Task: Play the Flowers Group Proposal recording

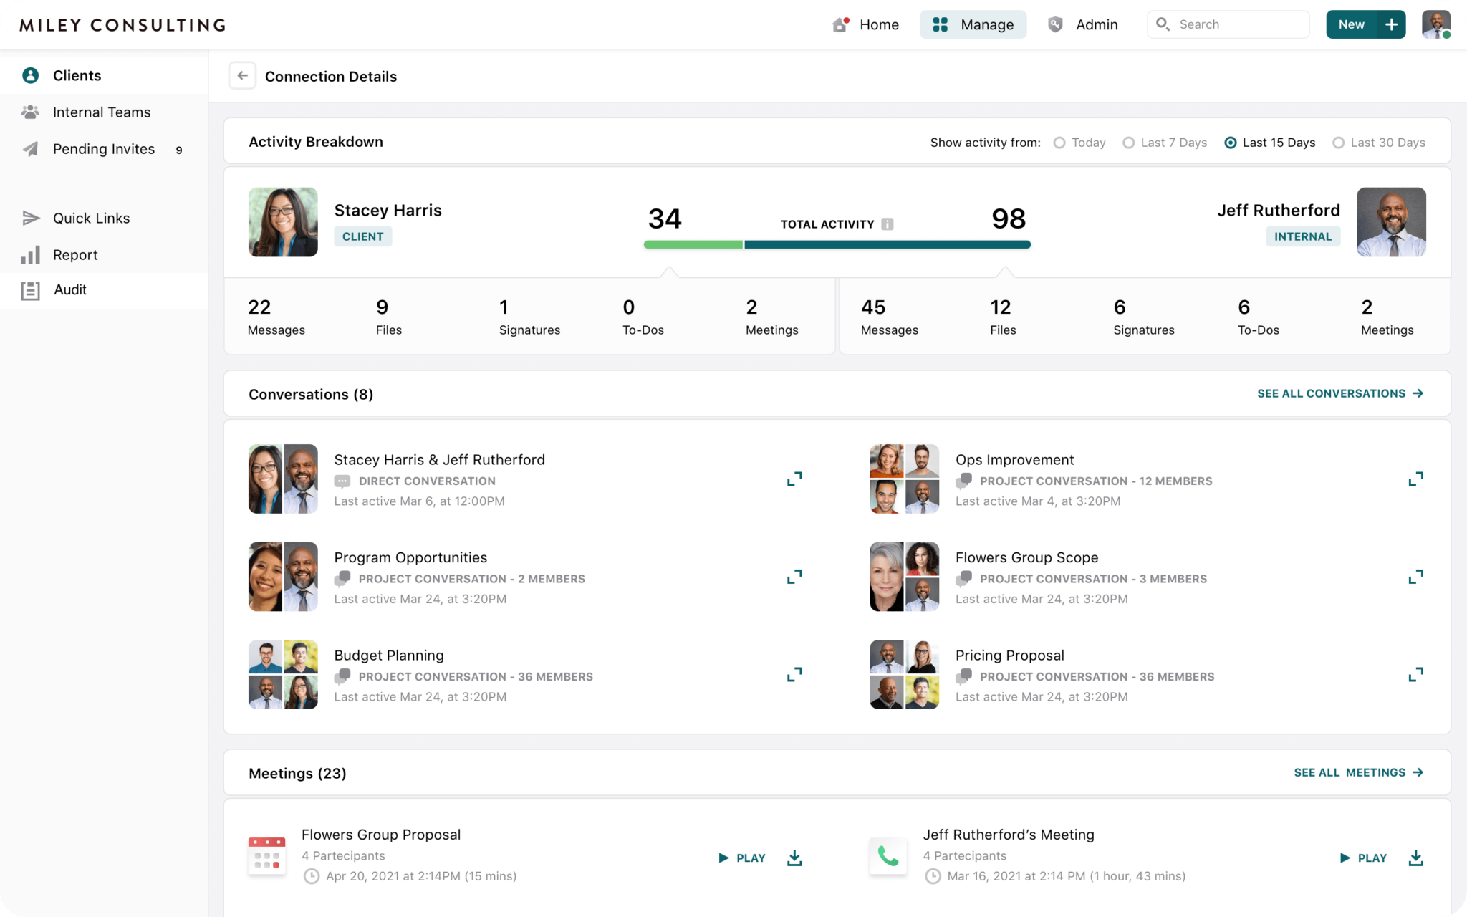Action: click(x=742, y=858)
